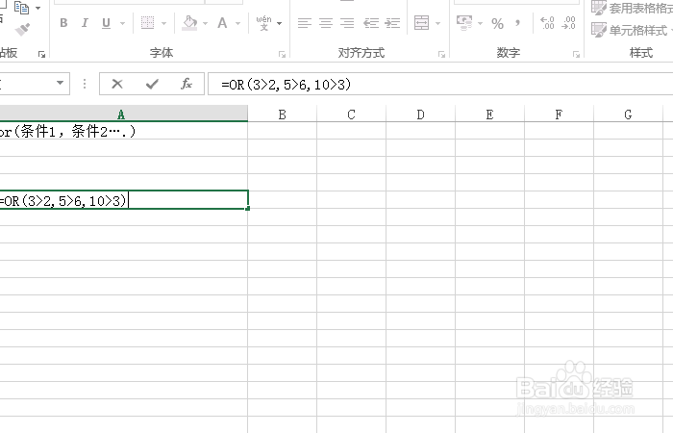Apply comma style
Image resolution: width=673 pixels, height=433 pixels.
517,23
